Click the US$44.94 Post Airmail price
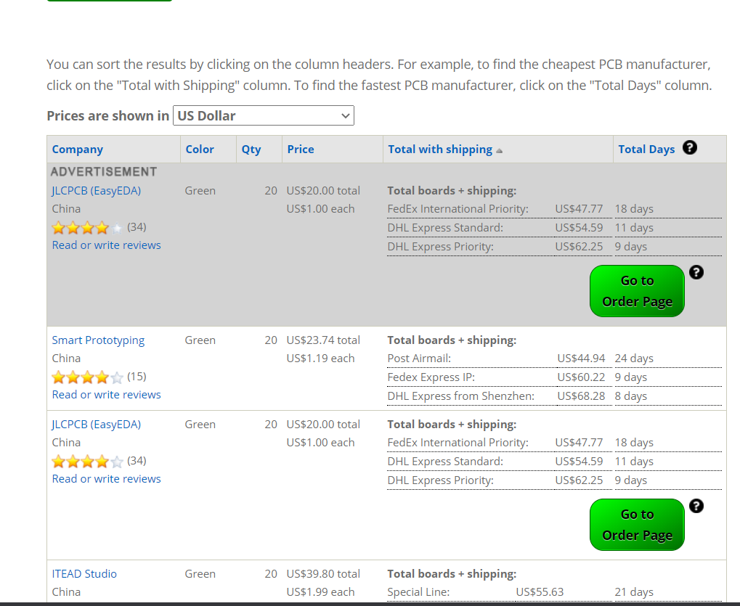This screenshot has height=606, width=740. click(x=581, y=359)
